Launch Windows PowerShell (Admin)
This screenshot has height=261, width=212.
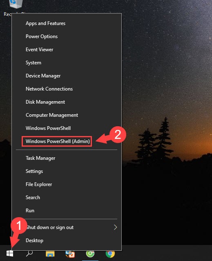[x=67, y=141]
